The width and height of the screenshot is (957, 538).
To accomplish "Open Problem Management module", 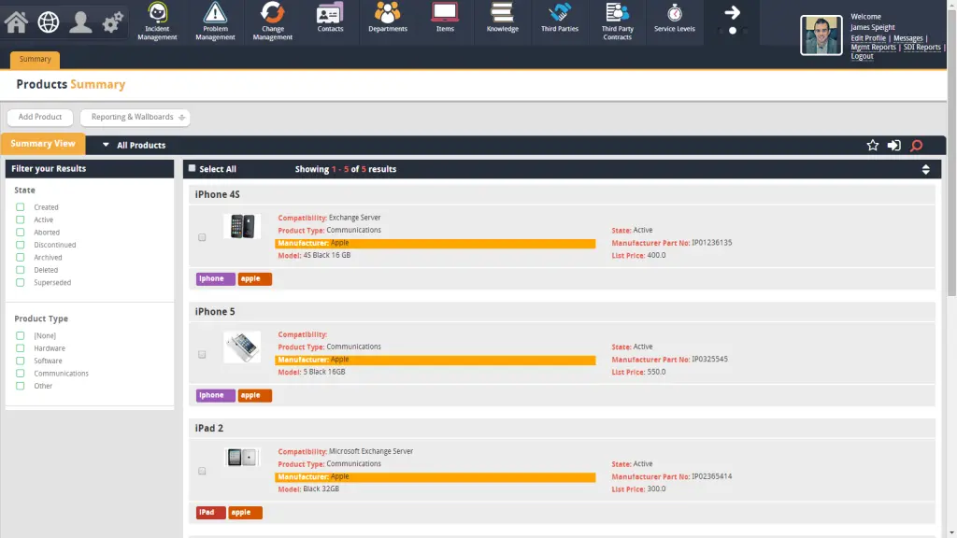I will pyautogui.click(x=215, y=22).
